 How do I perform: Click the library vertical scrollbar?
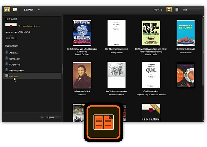tap(203, 52)
